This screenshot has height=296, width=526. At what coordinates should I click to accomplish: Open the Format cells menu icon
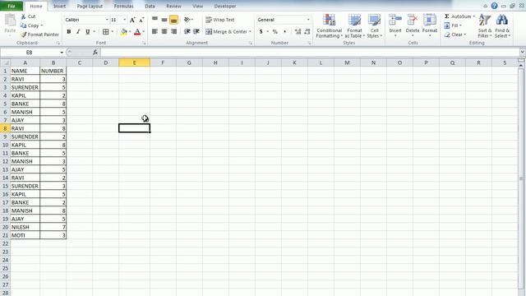[430, 20]
